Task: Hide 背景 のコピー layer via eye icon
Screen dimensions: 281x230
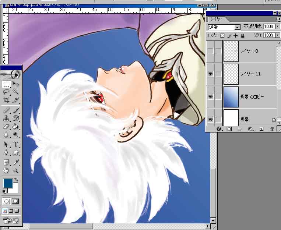Action: (210, 96)
